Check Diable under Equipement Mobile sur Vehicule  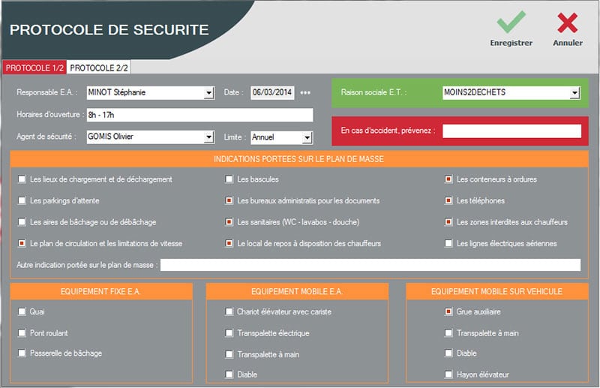coord(448,353)
